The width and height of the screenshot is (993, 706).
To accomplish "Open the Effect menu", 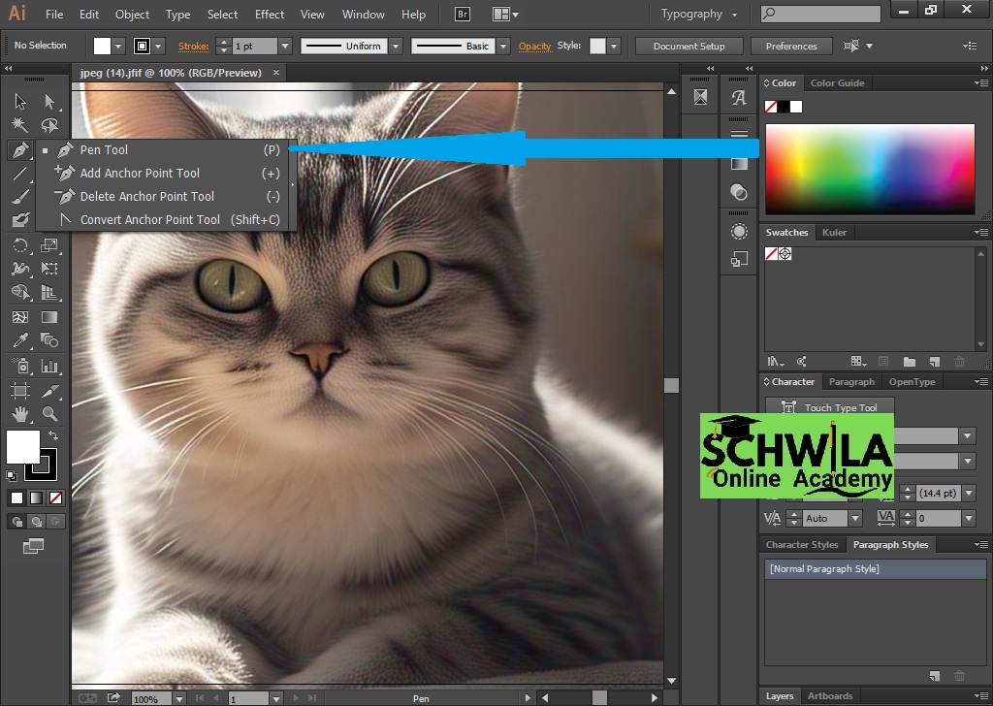I will (270, 14).
